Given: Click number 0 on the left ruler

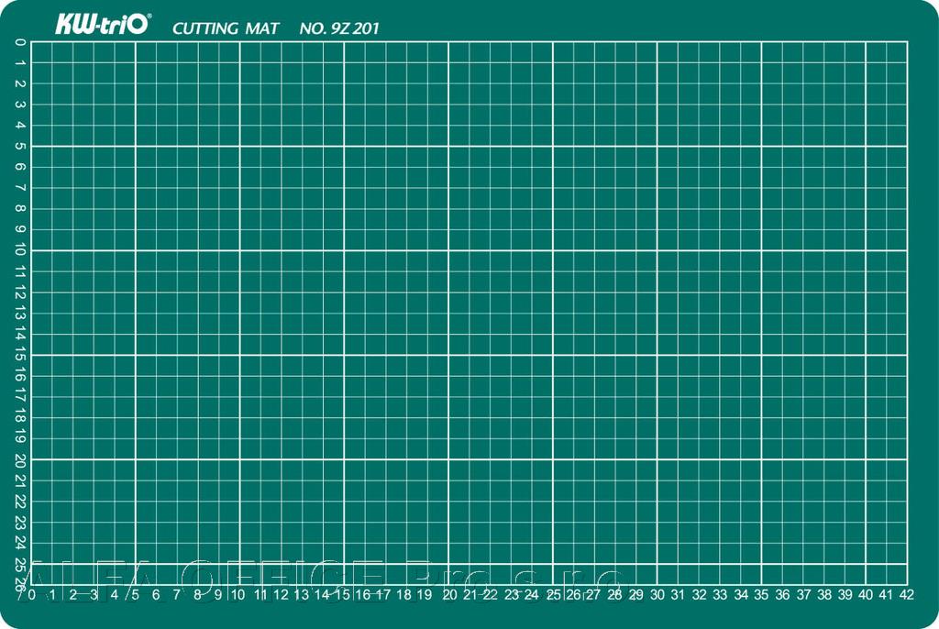Looking at the screenshot, I should click(20, 42).
